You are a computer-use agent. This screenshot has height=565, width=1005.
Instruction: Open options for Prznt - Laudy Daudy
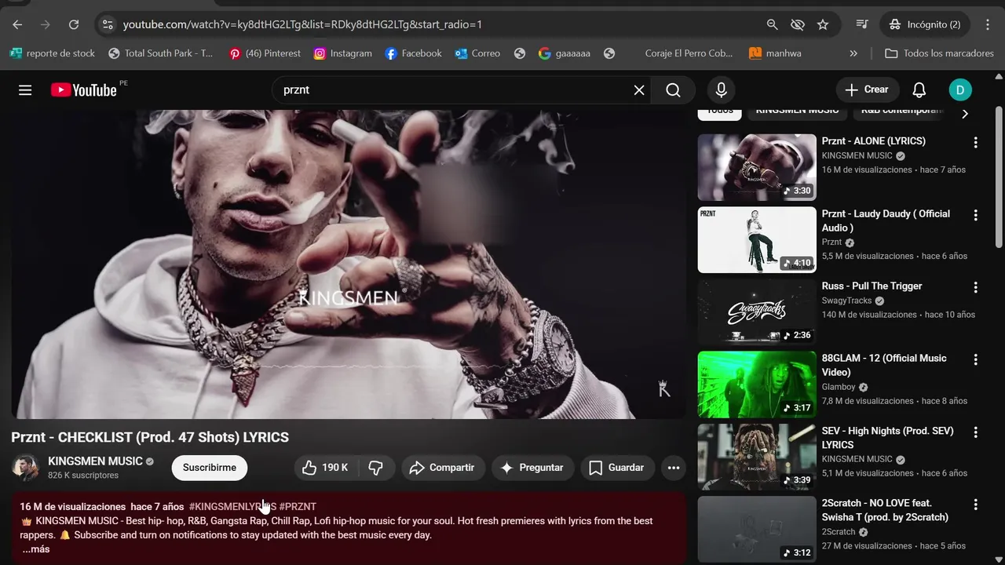pos(976,215)
